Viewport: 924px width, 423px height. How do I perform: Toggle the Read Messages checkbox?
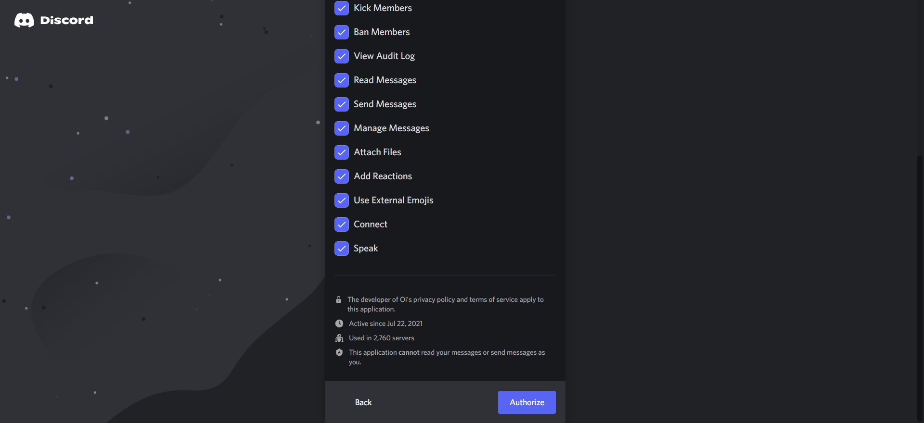click(342, 80)
